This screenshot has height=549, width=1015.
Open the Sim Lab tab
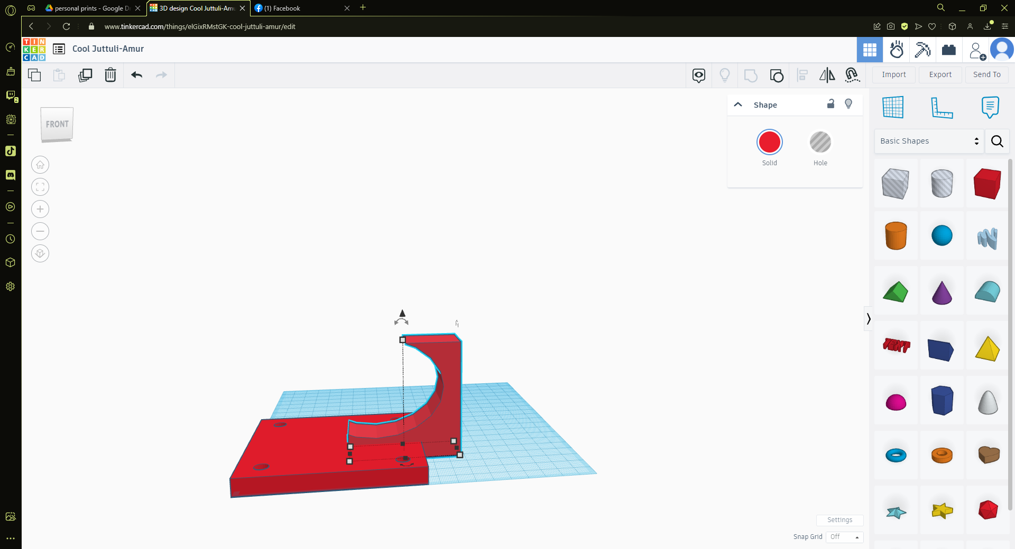[x=897, y=50]
